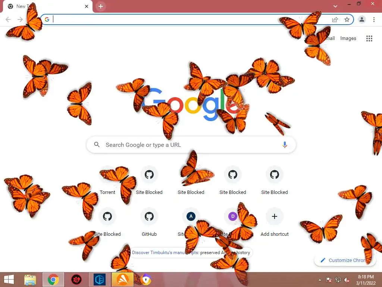This screenshot has width=382, height=287.
Task: Open a new tab with the plus button
Action: 101,6
